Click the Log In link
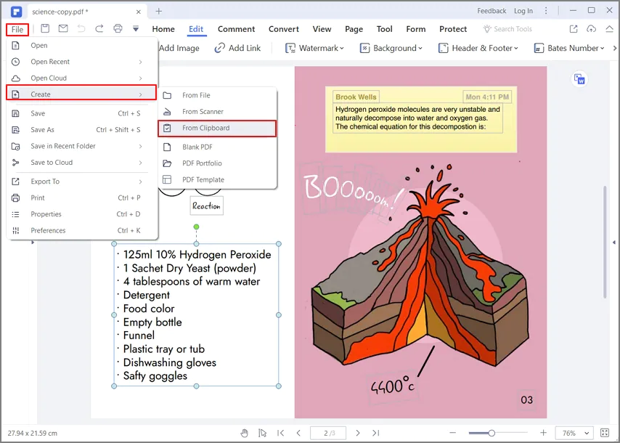 (523, 10)
